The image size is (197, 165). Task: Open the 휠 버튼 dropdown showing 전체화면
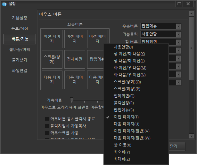(161, 42)
